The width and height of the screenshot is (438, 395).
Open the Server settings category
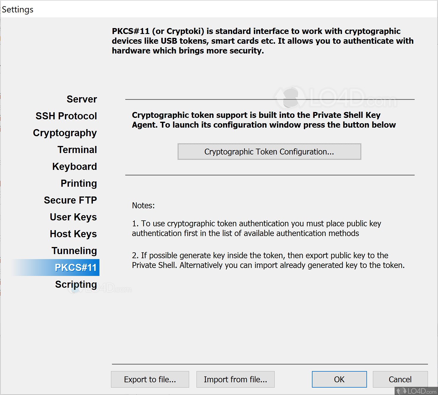82,99
